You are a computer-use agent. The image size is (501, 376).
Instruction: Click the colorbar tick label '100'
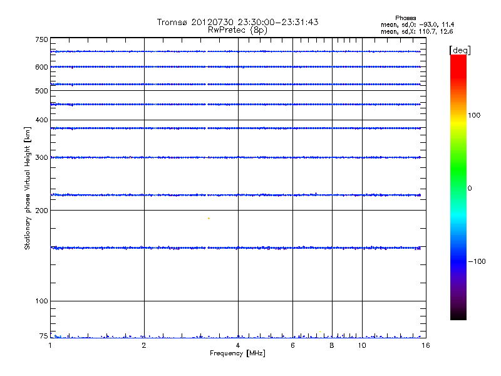click(x=474, y=115)
